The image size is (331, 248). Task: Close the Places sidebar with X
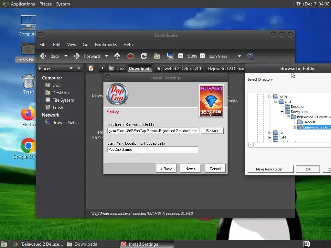coord(79,68)
